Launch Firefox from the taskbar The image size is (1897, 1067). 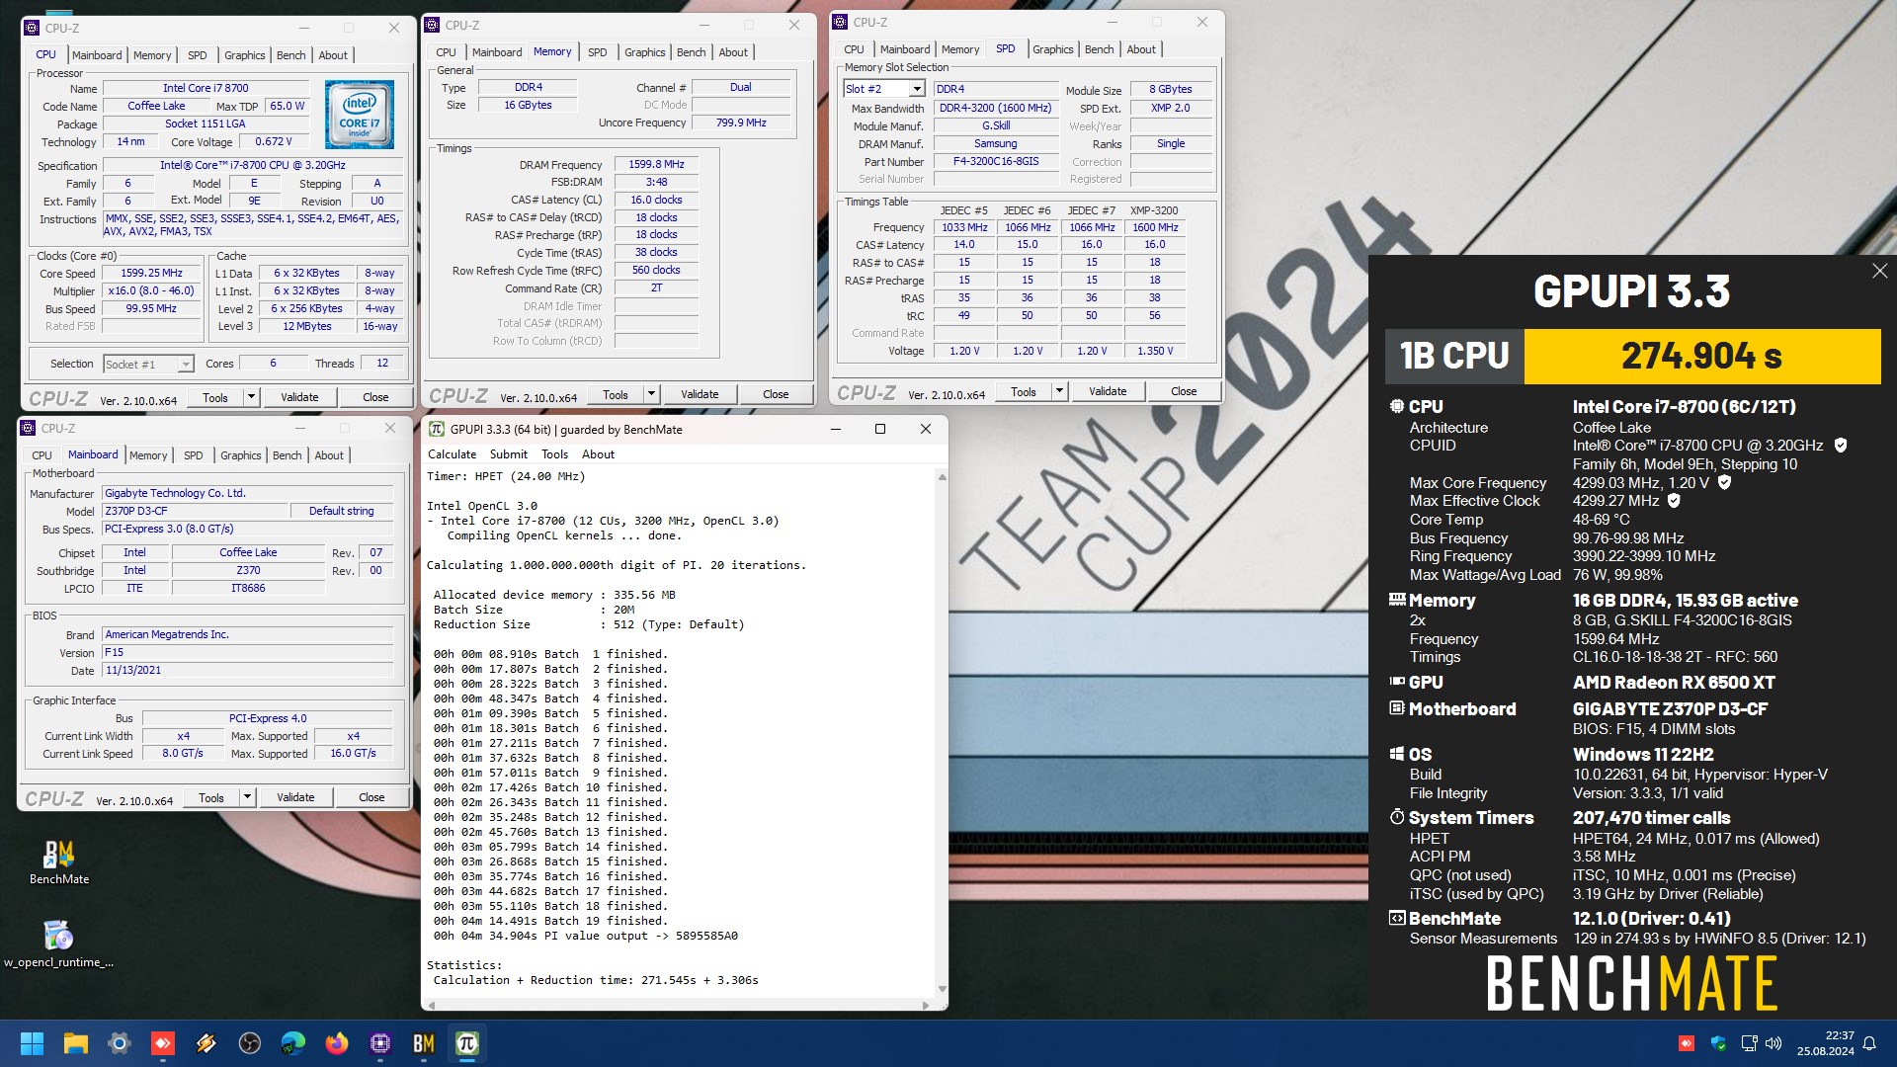pos(336,1043)
